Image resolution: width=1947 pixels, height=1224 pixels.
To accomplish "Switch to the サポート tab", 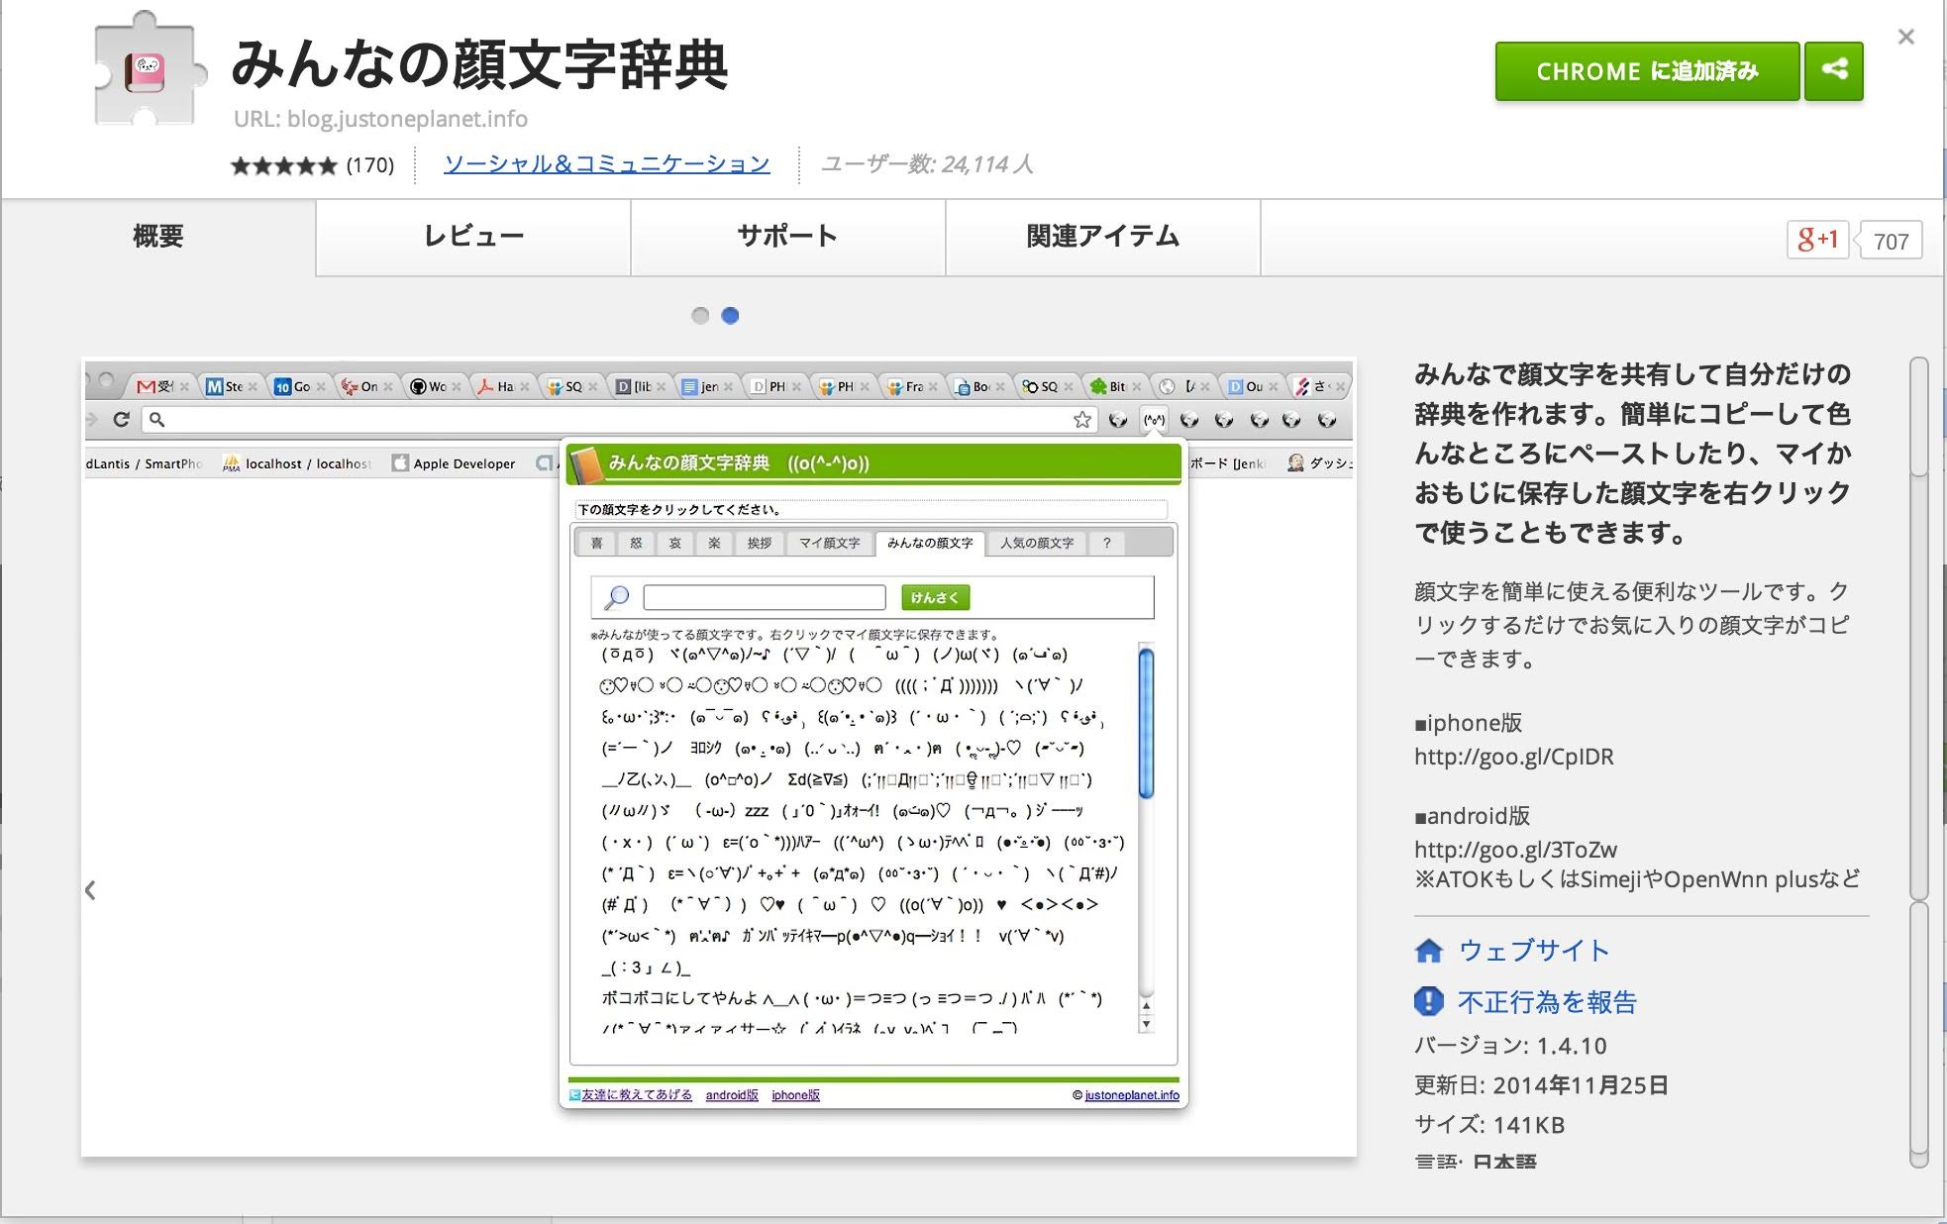I will (787, 237).
